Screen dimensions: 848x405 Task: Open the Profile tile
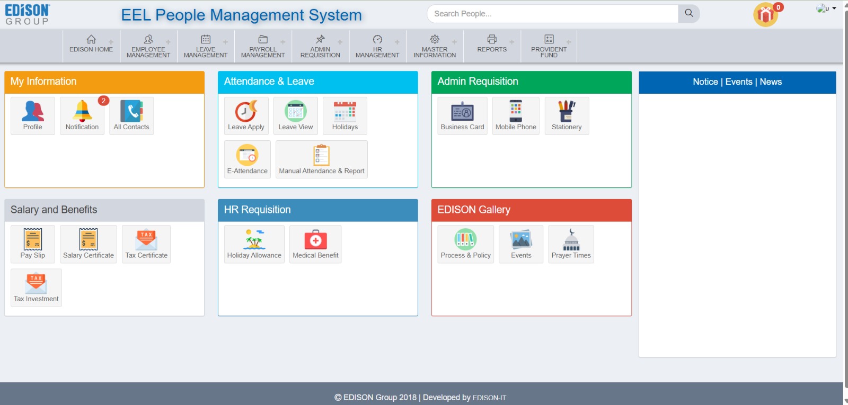click(x=33, y=116)
